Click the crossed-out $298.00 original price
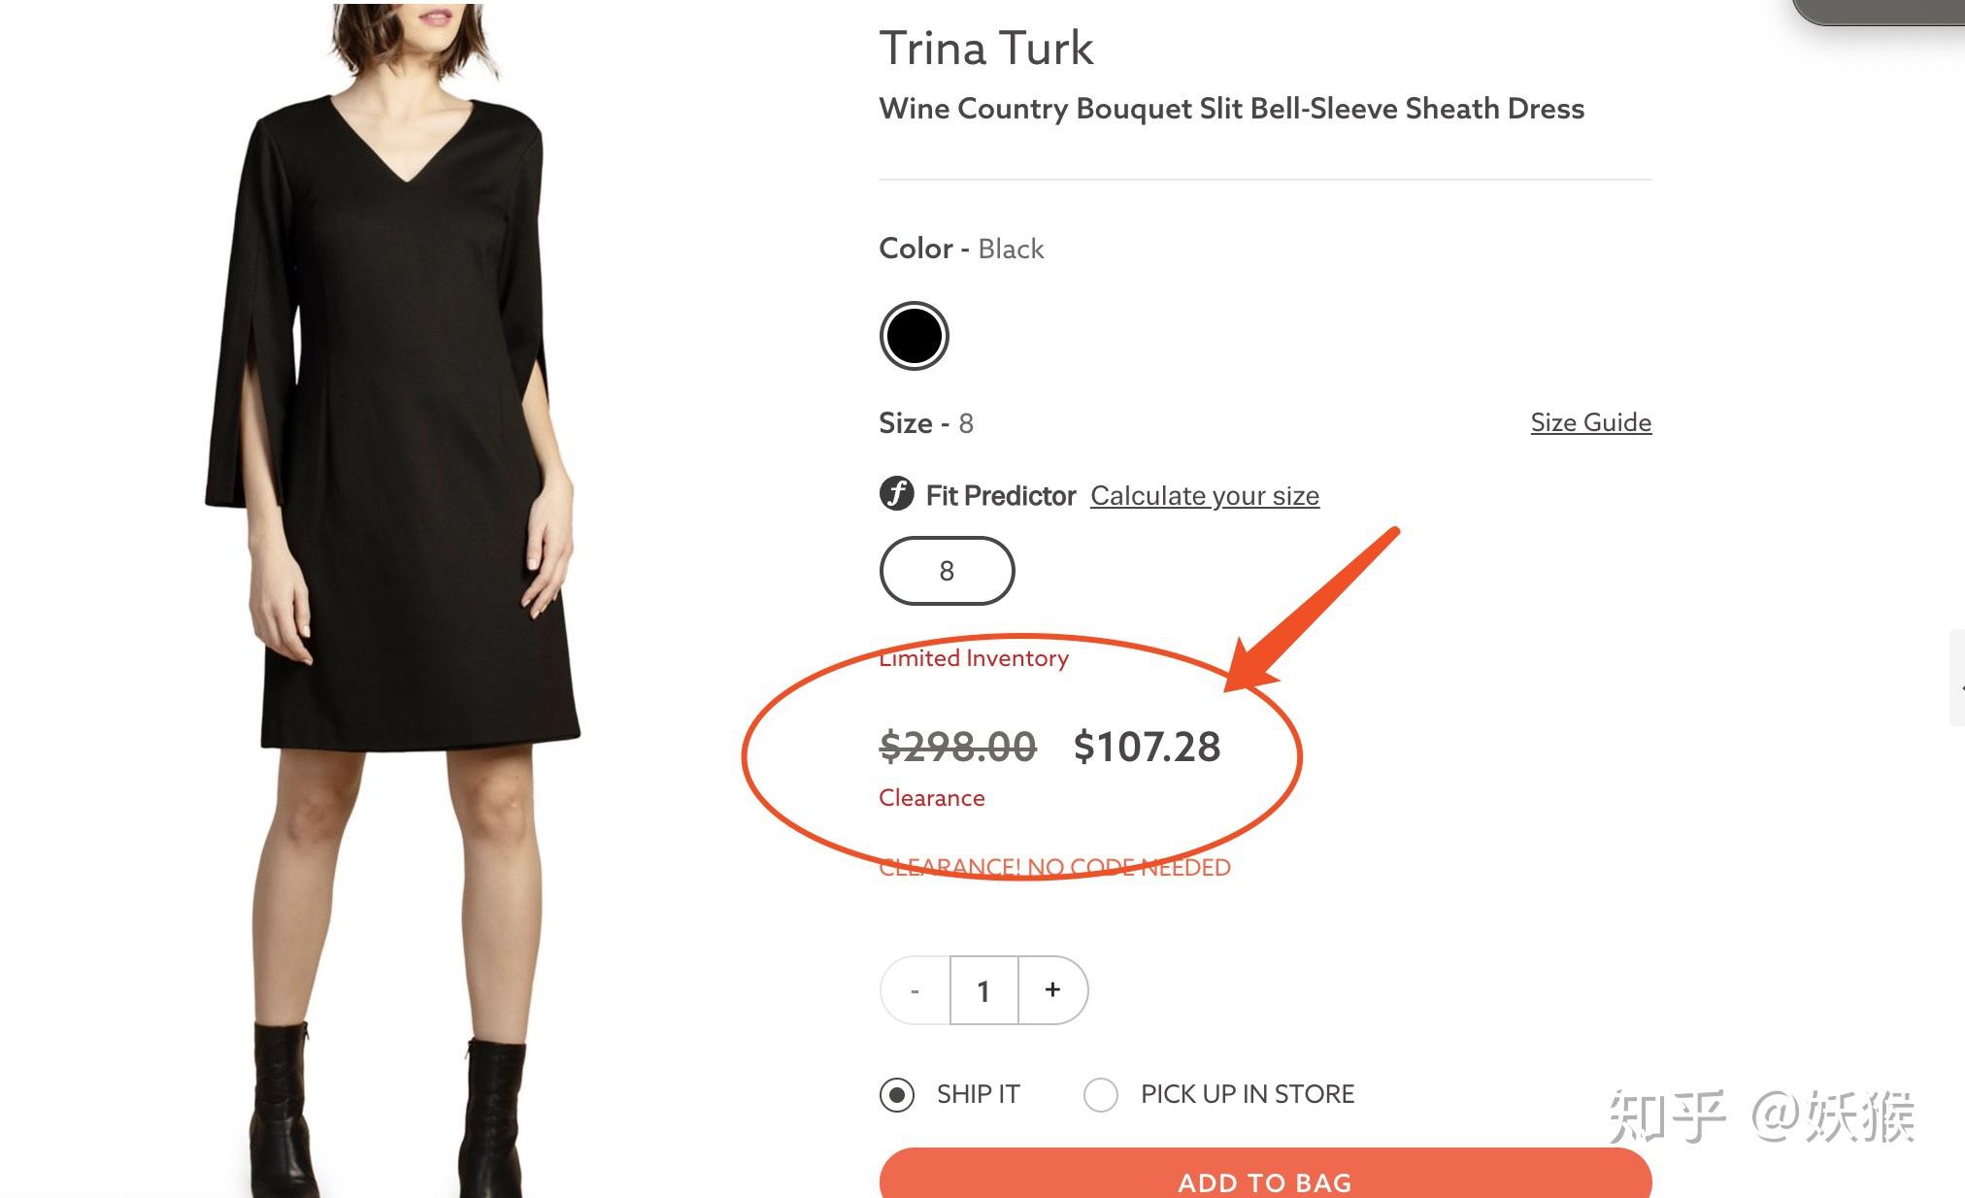 coord(957,747)
